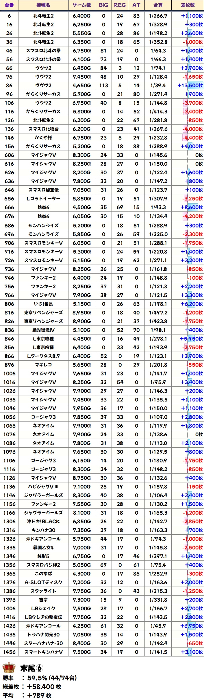
Task: Sort by the ゲーム数 column header
Action: (x=82, y=5)
